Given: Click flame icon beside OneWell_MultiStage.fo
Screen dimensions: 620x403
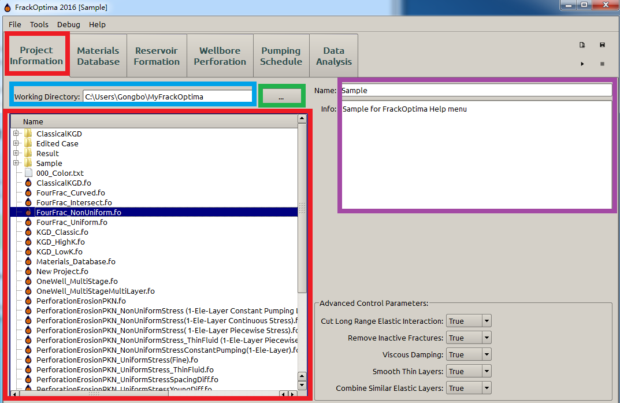Looking at the screenshot, I should [x=28, y=281].
